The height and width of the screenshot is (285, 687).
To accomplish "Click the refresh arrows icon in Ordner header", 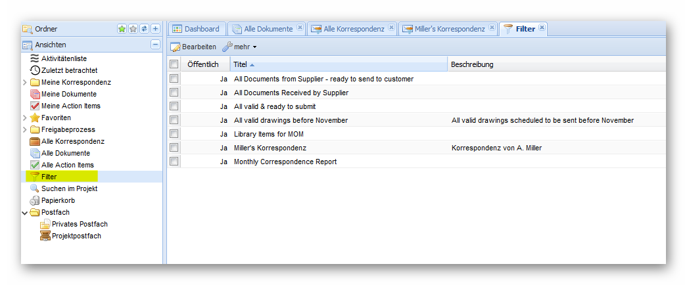I will pyautogui.click(x=144, y=29).
